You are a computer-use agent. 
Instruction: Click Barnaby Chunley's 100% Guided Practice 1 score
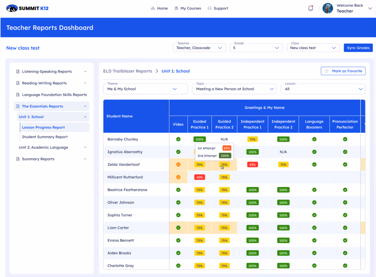[200, 139]
